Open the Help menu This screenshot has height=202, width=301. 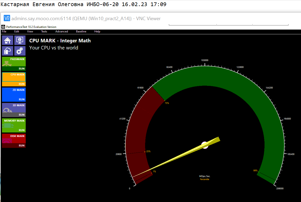click(97, 31)
